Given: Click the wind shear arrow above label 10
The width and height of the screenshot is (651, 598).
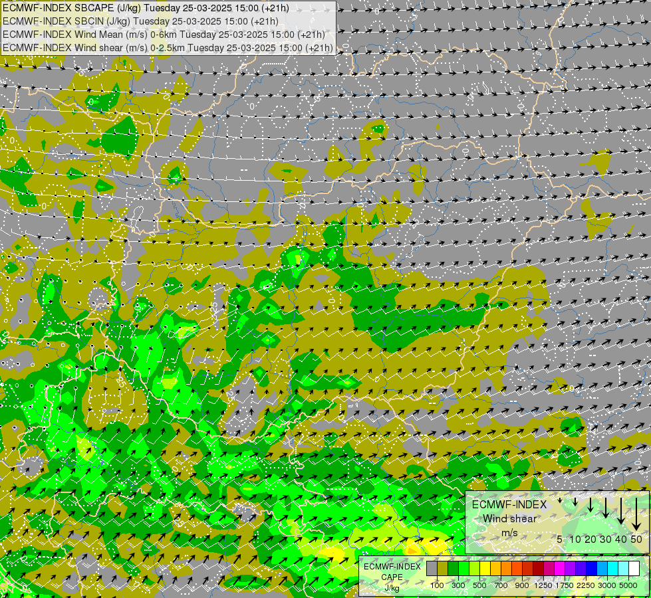Looking at the screenshot, I should (575, 502).
